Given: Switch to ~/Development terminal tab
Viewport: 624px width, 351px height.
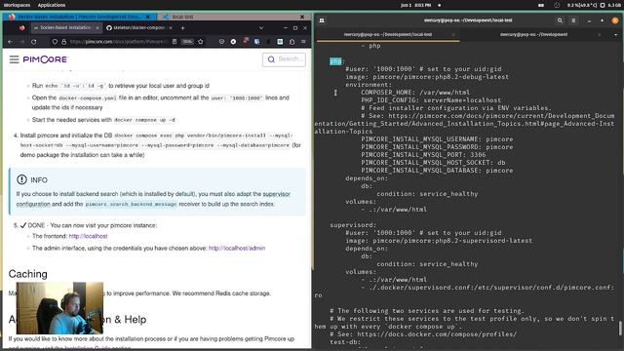Looking at the screenshot, I should pos(533,35).
